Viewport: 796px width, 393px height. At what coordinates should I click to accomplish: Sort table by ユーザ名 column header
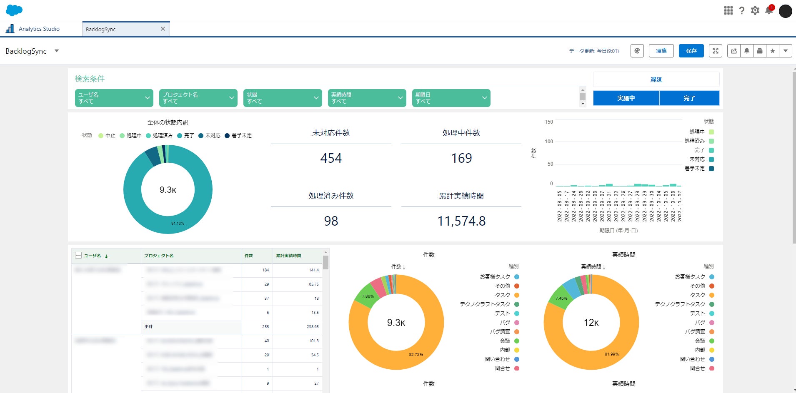[93, 256]
